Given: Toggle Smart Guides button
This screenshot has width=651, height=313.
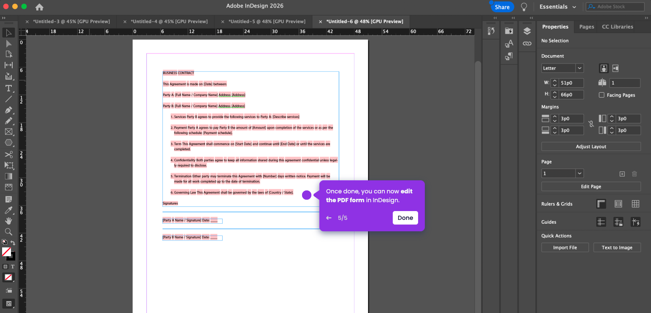Looking at the screenshot, I should click(x=635, y=222).
